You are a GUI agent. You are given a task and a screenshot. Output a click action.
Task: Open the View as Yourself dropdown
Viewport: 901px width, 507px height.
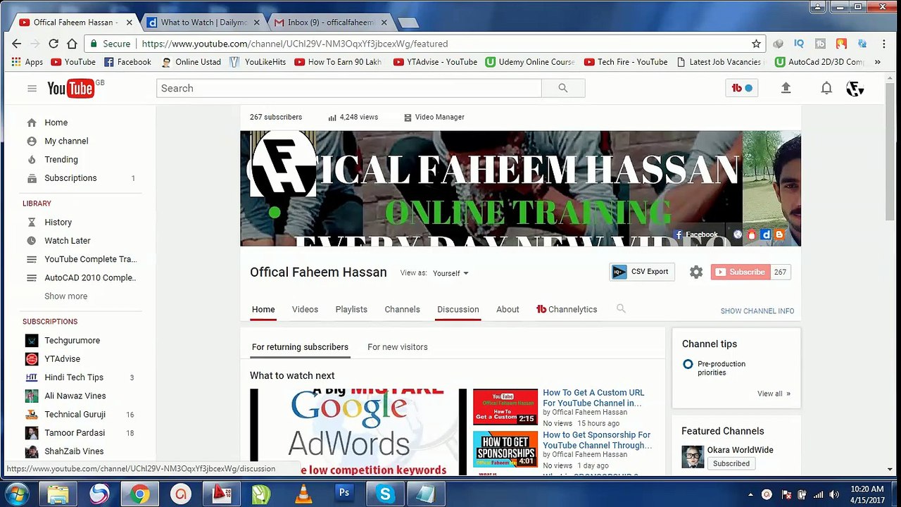(450, 273)
